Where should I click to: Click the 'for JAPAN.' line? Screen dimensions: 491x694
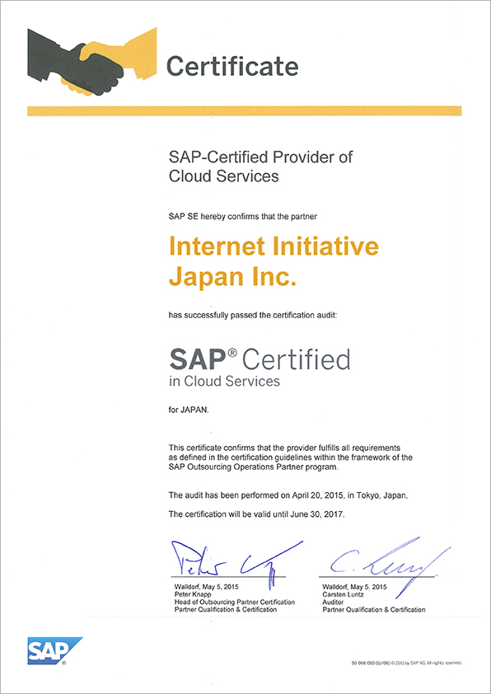click(188, 410)
